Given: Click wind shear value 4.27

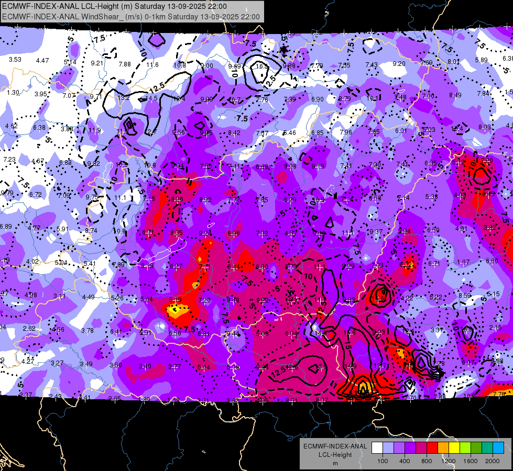Looking at the screenshot, I should point(28,362).
